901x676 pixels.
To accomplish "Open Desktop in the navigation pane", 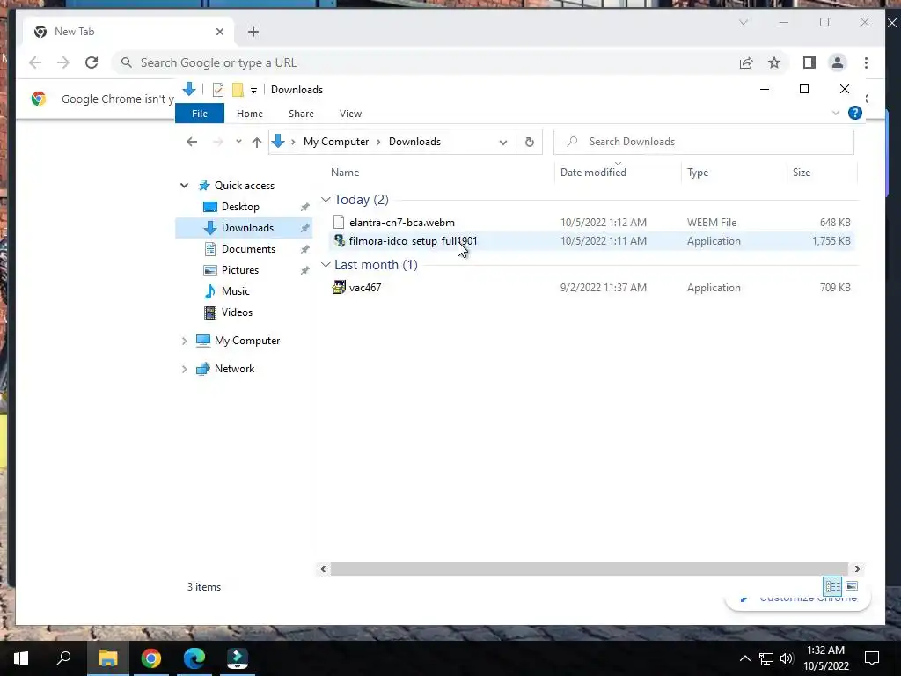I will tap(240, 207).
